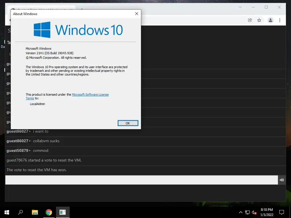Image resolution: width=291 pixels, height=218 pixels.
Task: Switch to Chrome in the taskbar
Action: pos(49,212)
